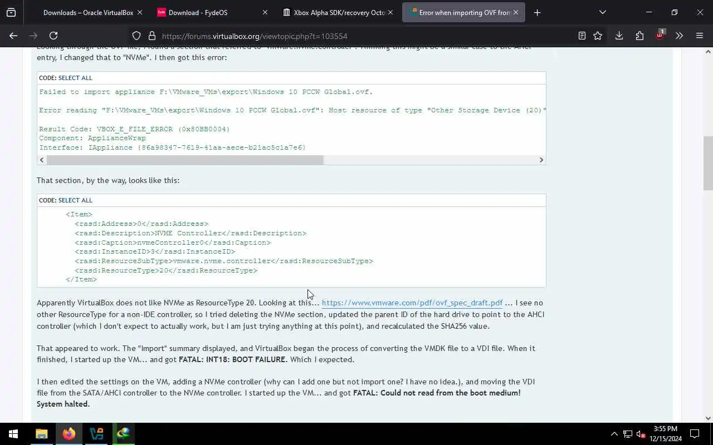
Task: Select all in the first code block
Action: pyautogui.click(x=75, y=78)
